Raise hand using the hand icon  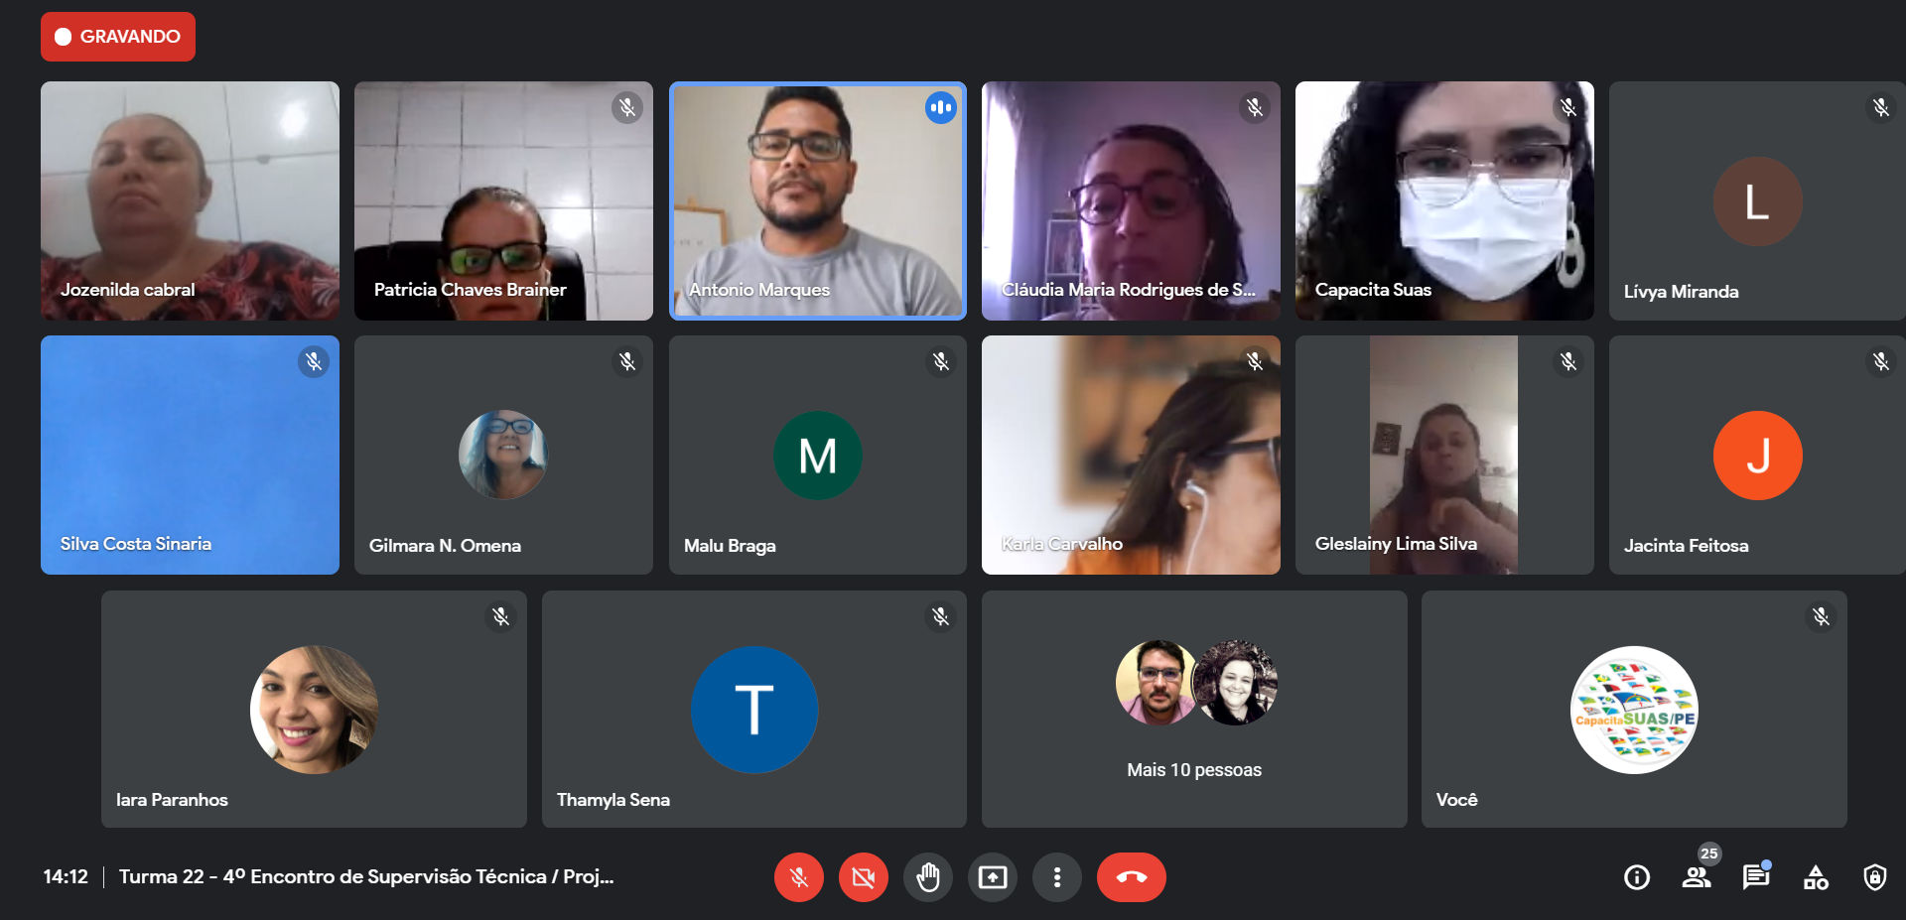coord(928,877)
